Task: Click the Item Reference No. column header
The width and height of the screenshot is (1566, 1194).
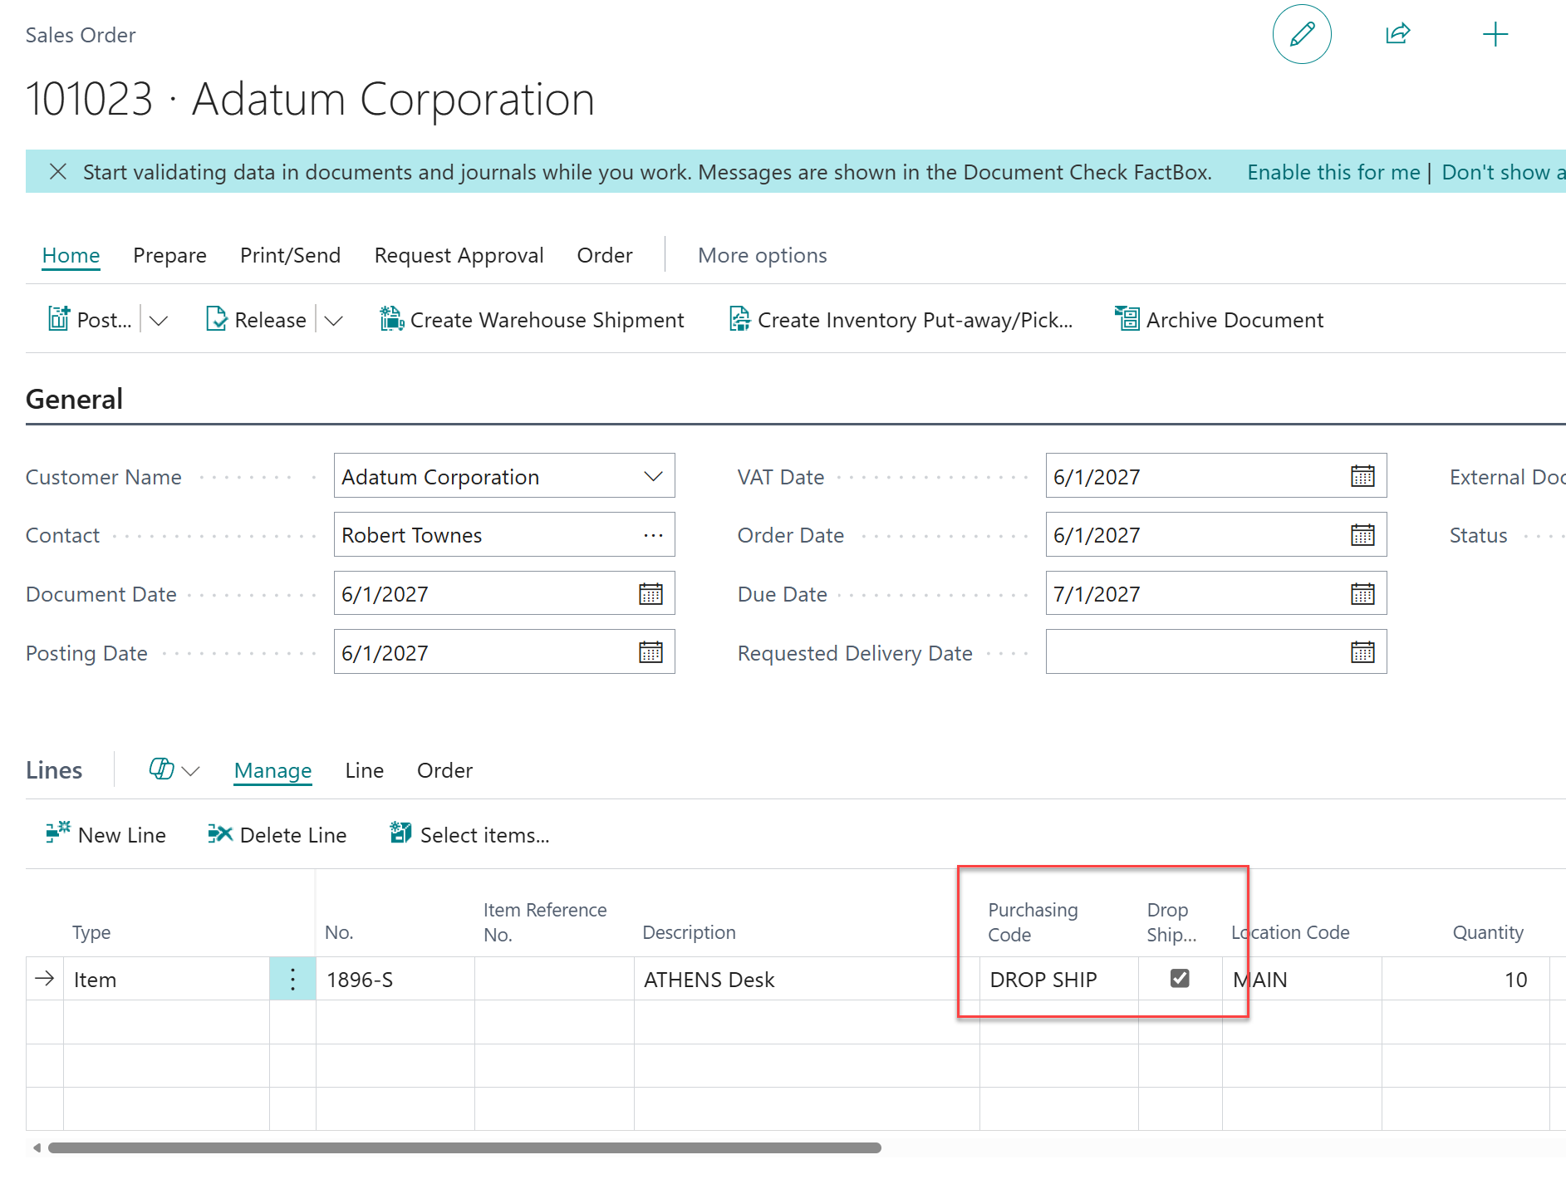Action: tap(545, 922)
